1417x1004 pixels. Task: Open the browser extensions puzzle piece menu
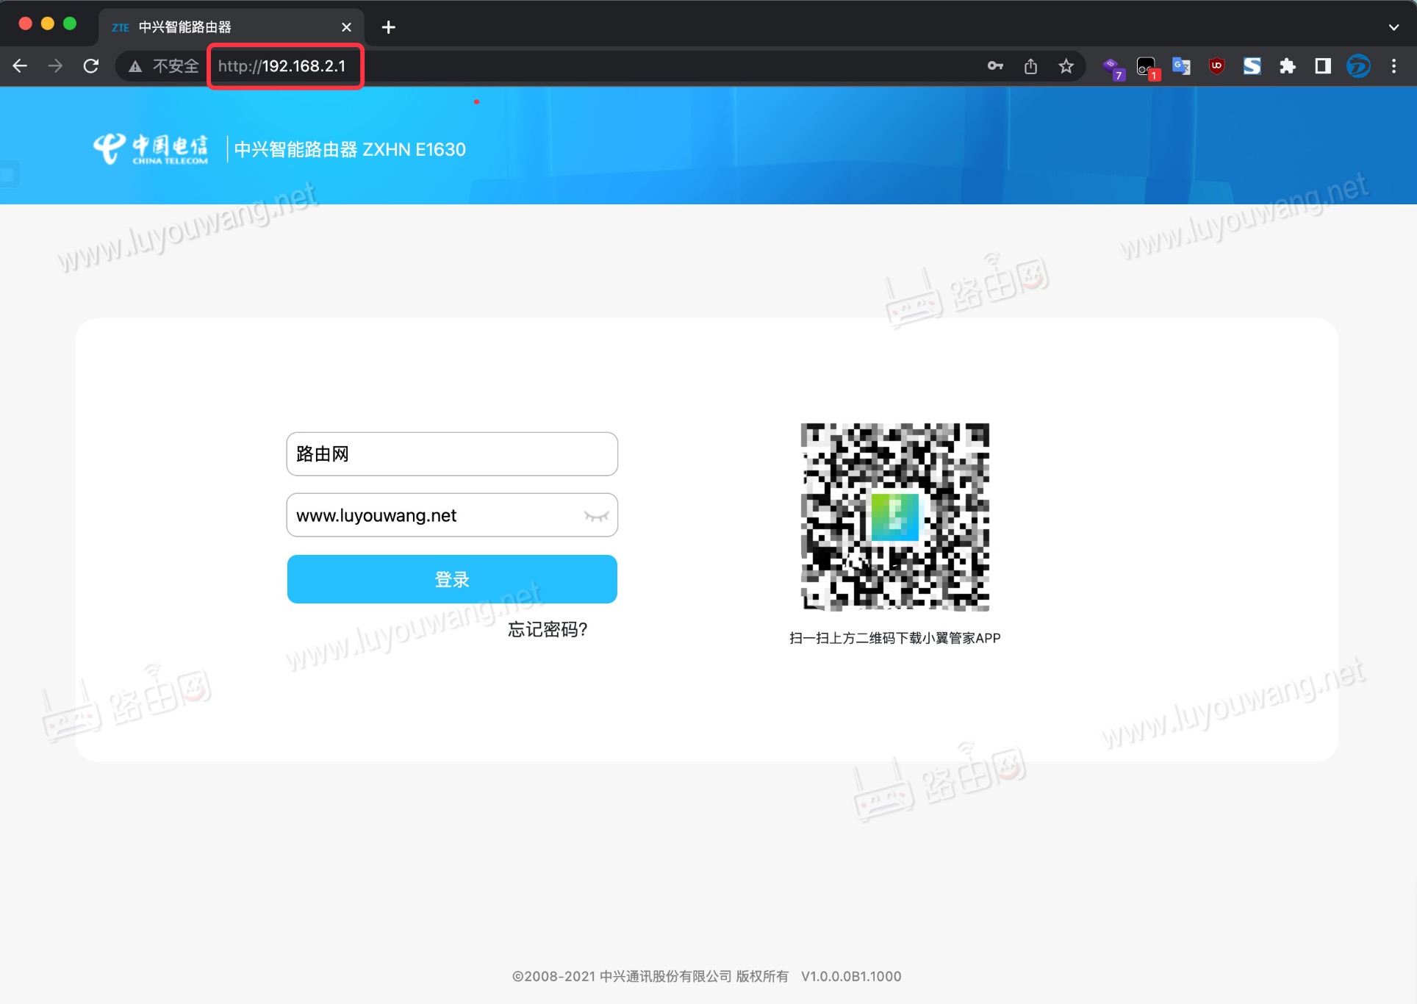[x=1288, y=66]
